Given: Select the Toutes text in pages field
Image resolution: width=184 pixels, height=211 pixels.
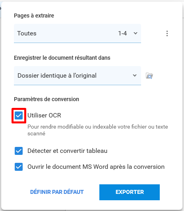Looking at the screenshot, I should (x=27, y=33).
